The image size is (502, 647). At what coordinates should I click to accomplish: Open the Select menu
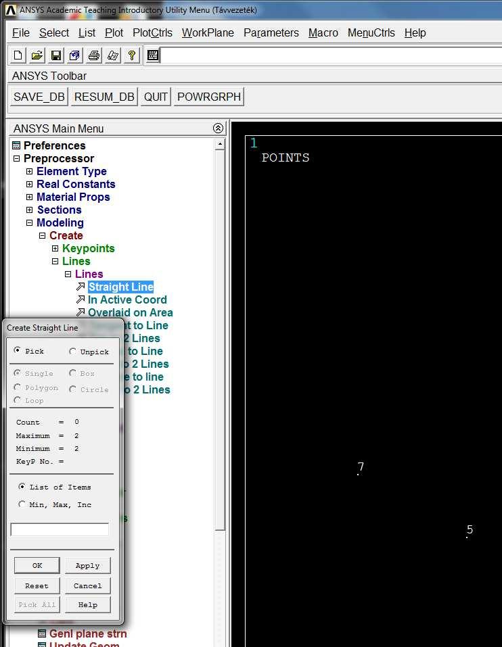point(54,32)
